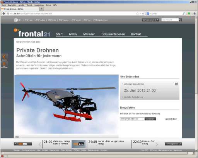Open the downloads green arrow icon
Screen dimensions: 198x158
click(189, 14)
